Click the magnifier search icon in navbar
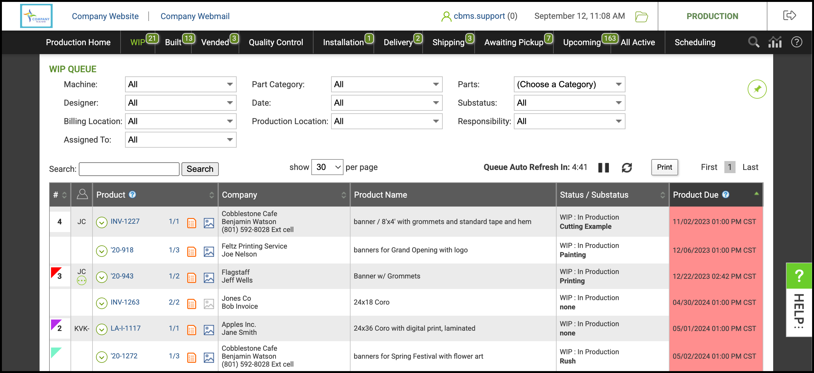This screenshot has height=373, width=814. (x=753, y=42)
